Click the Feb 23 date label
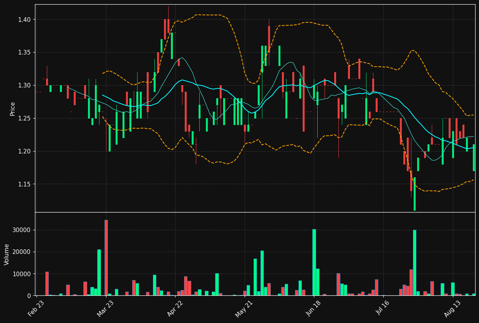This screenshot has width=479, height=323. 36,308
